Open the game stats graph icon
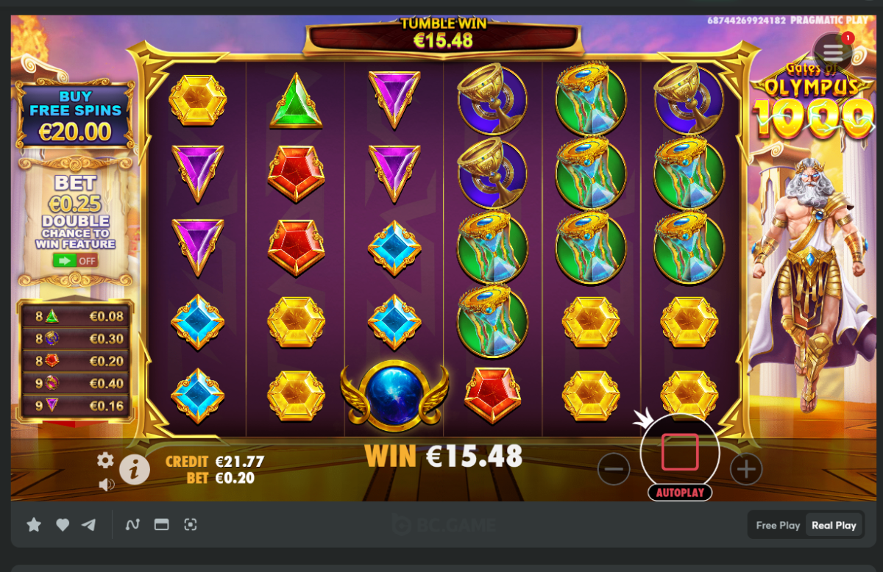The height and width of the screenshot is (572, 883). tap(132, 524)
